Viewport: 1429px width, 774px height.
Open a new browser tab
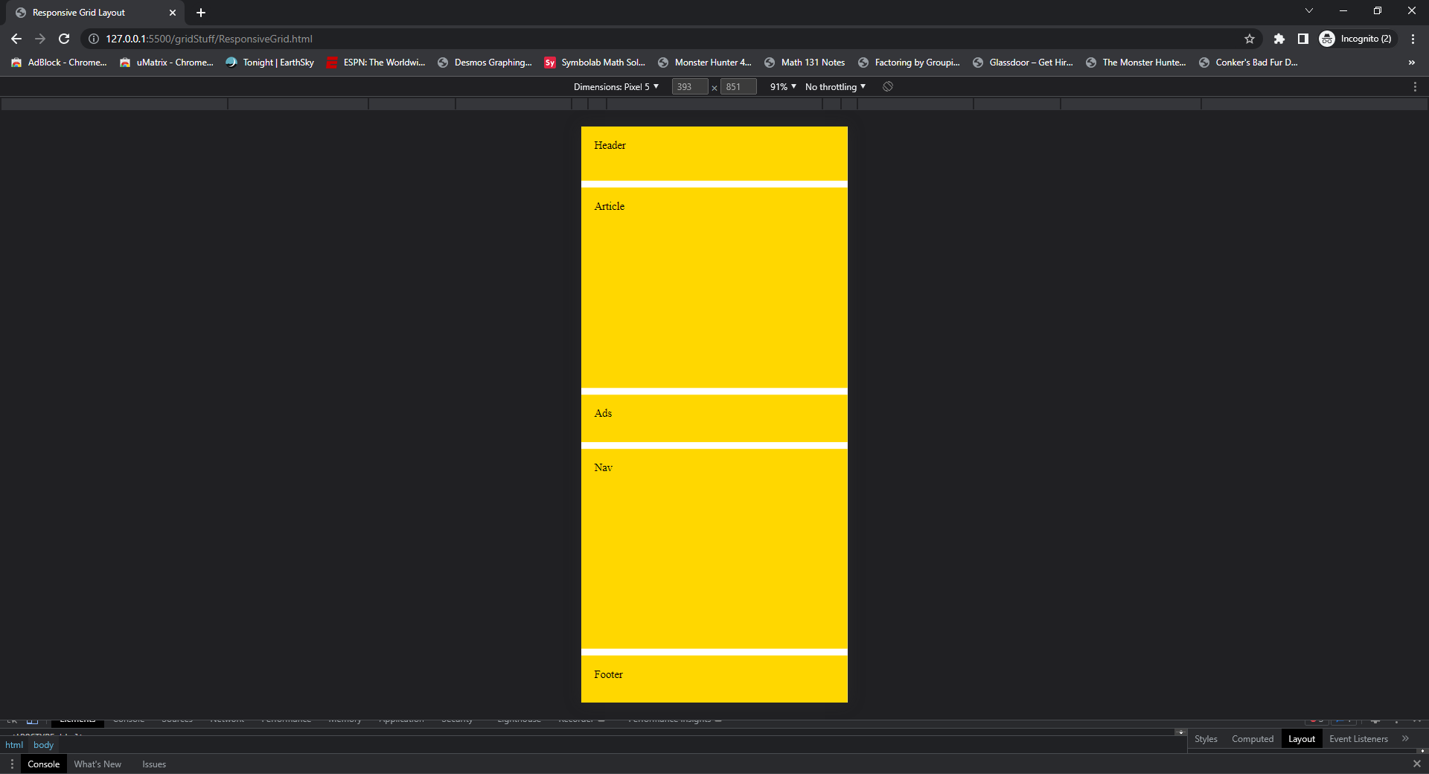(201, 13)
